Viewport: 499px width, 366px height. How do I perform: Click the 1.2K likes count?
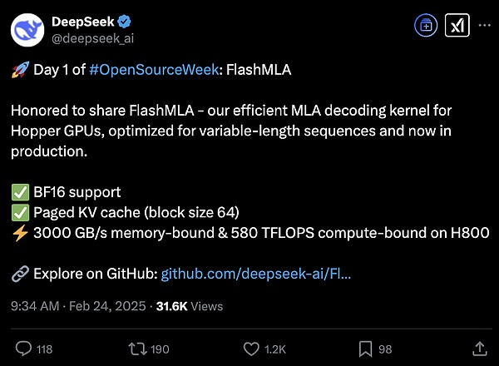276,348
